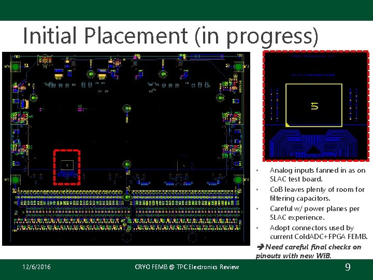Click the slide title "Initial Placement (in progress)"
Viewport: 373px width, 280px height.
click(170, 36)
